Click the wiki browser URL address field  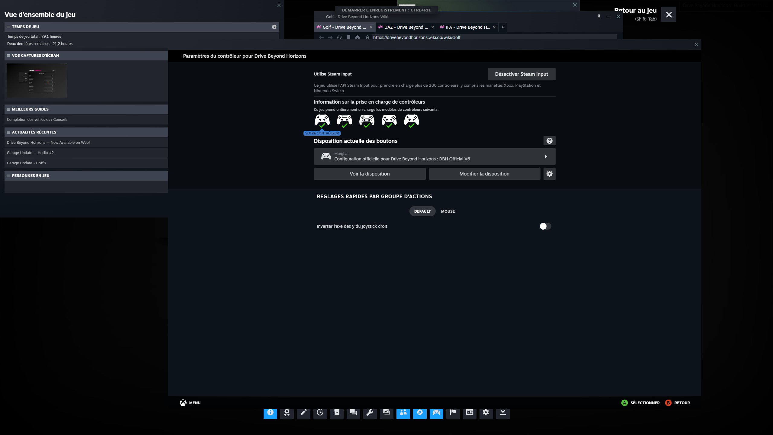pos(494,37)
